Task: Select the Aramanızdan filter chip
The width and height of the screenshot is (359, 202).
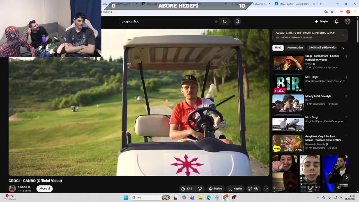Action: point(295,48)
